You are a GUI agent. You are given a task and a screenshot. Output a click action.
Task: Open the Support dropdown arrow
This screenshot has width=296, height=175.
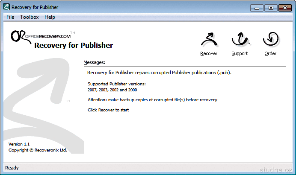click(x=249, y=44)
